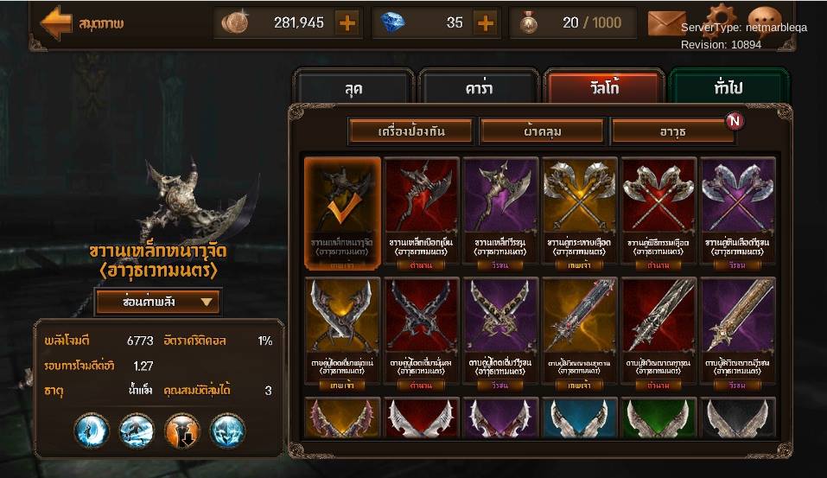Click the orange back arrow icon
Screen dimensions: 827x478
click(56, 23)
